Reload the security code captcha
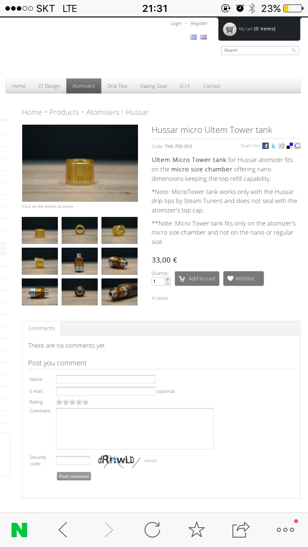The image size is (308, 547). pos(150,461)
